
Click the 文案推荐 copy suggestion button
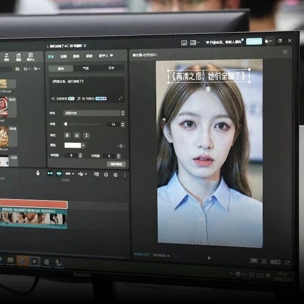tap(63, 99)
